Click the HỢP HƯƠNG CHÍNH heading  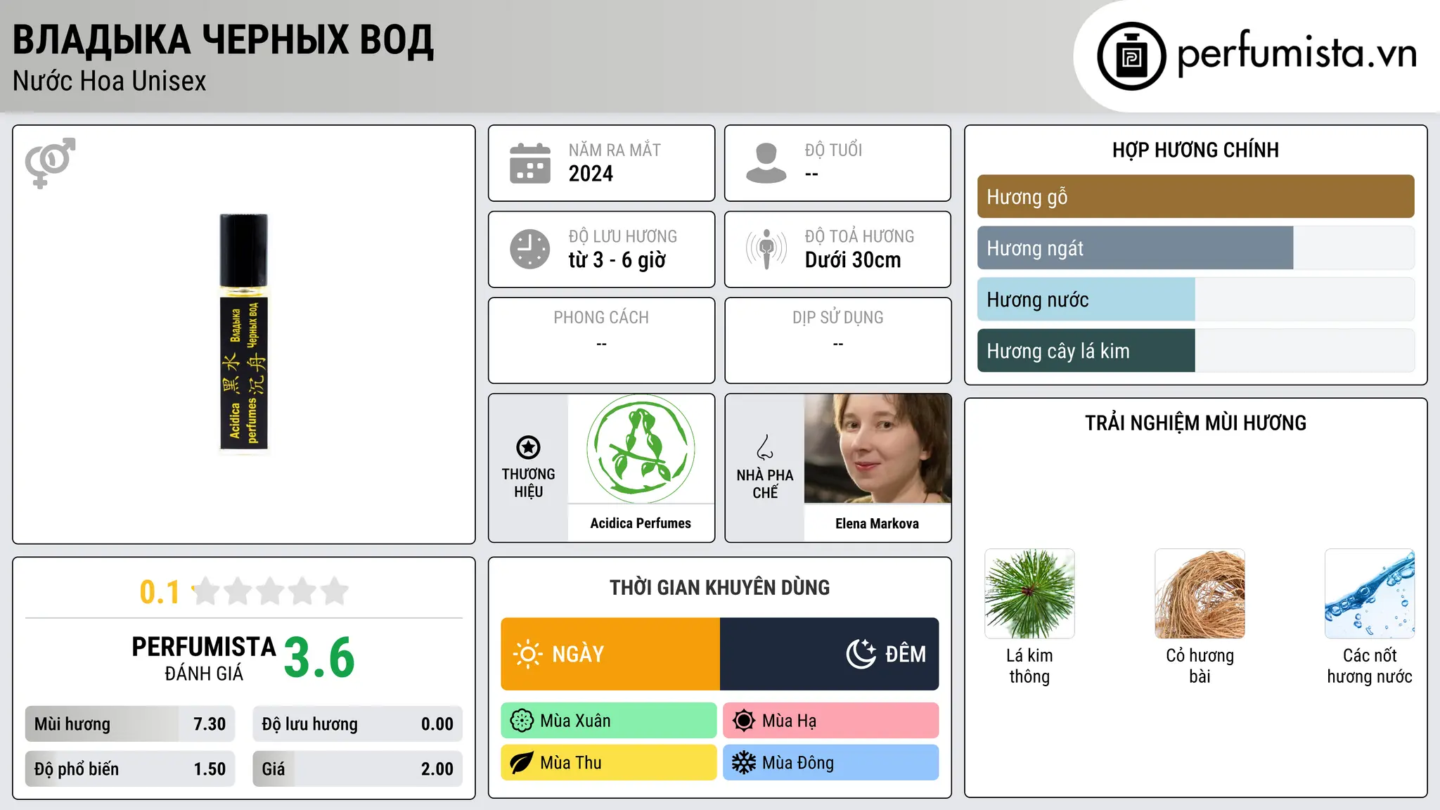coord(1195,150)
